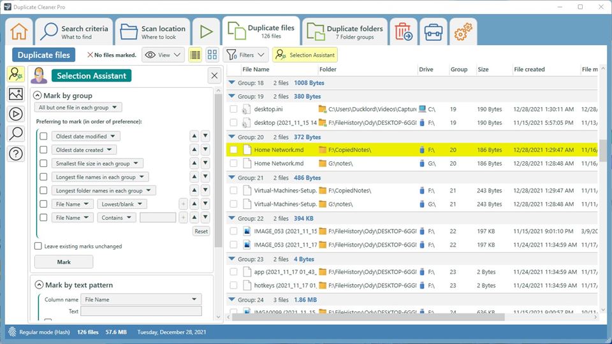Screen dimensions: 612x344
Task: Open image preview sidebar icon
Action: pyautogui.click(x=16, y=94)
